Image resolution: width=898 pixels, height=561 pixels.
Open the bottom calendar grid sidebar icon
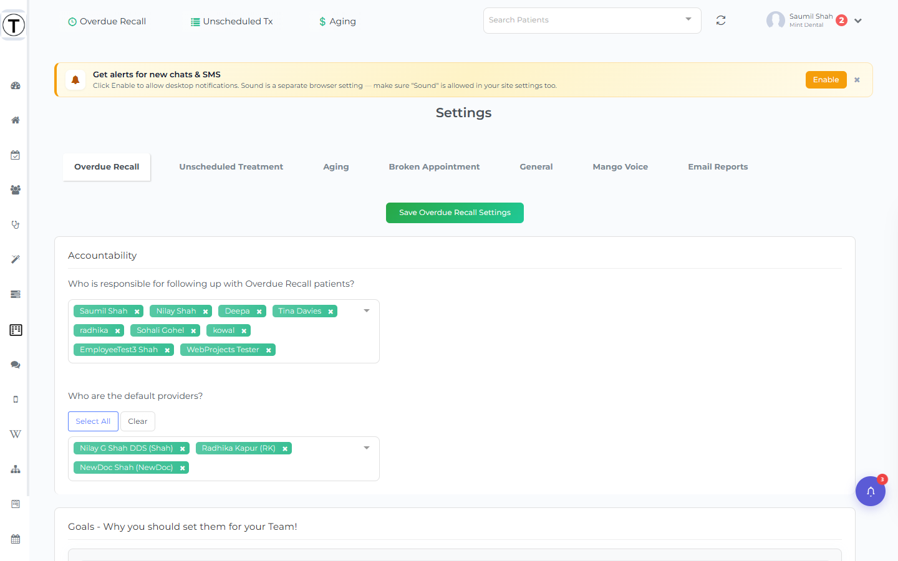click(x=16, y=539)
